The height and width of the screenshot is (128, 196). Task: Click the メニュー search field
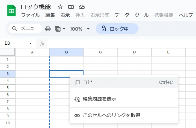pyautogui.click(x=25, y=29)
